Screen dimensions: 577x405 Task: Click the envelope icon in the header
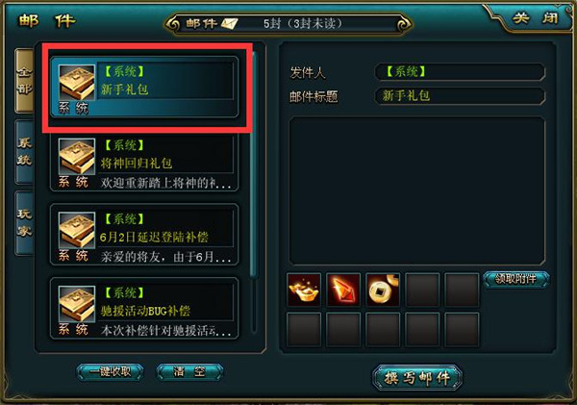coord(229,24)
